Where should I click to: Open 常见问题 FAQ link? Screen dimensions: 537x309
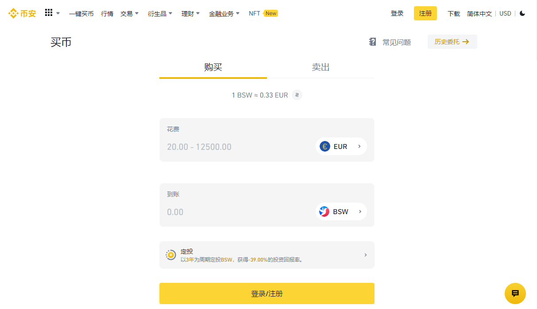[x=397, y=42]
